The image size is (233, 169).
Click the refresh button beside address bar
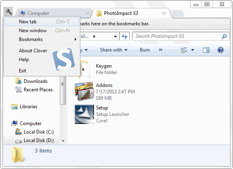coord(125,36)
